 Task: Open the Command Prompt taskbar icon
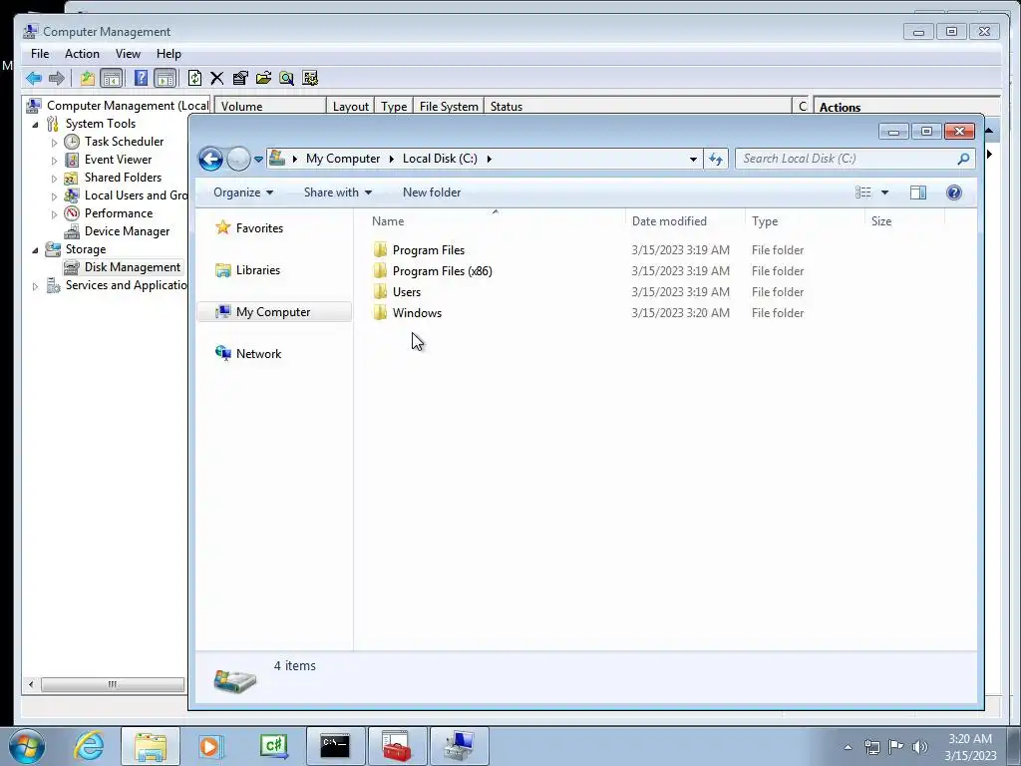(x=335, y=746)
